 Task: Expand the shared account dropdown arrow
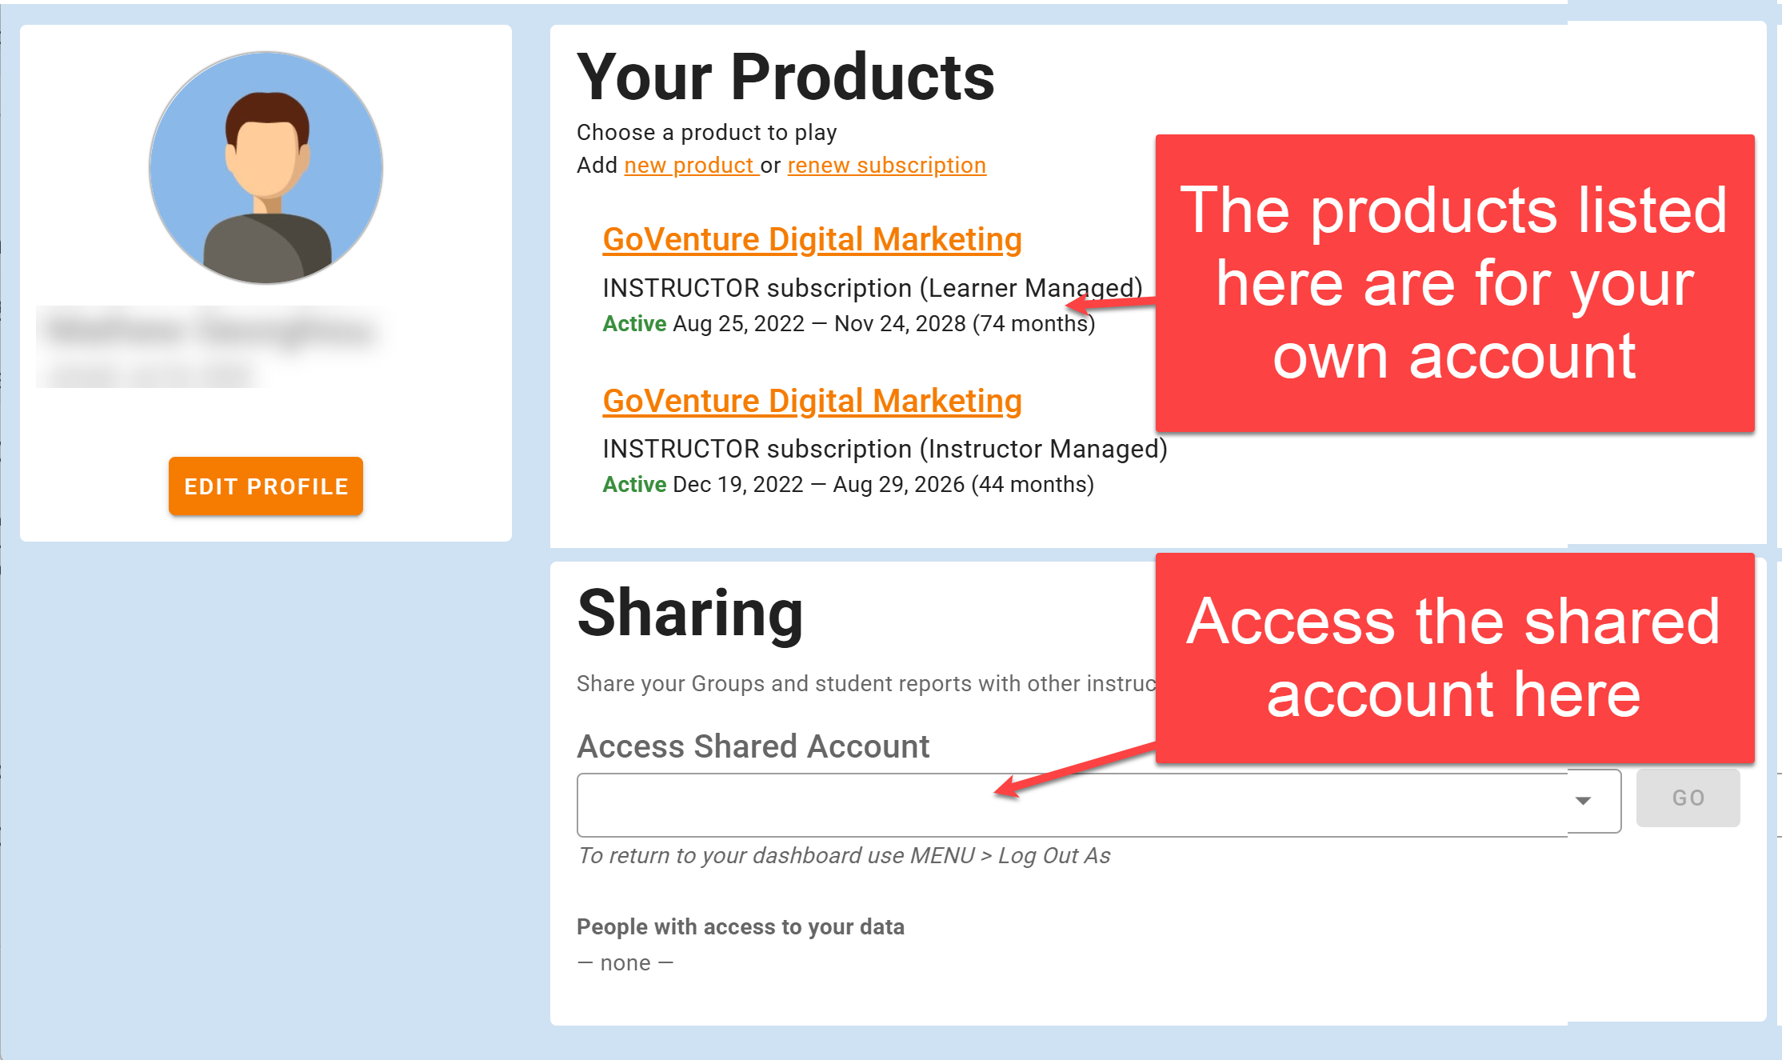1582,801
